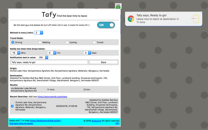Click the Destination address text
This screenshot has width=208, height=130.
coord(58,79)
